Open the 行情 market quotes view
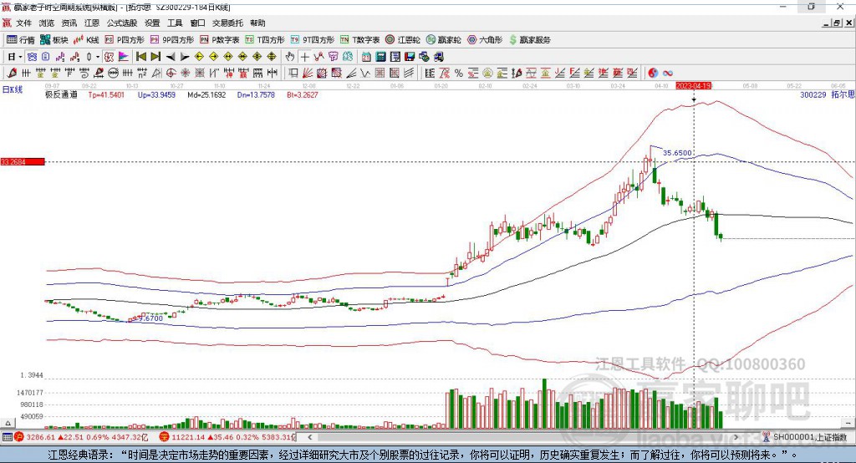The image size is (856, 463). coord(21,40)
